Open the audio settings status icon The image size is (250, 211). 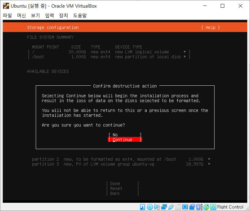pyautogui.click(x=157, y=207)
